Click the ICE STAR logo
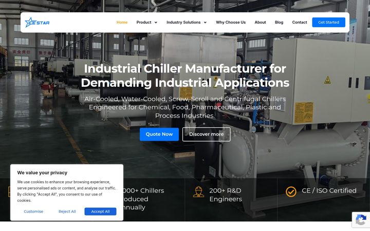Screen dimensions: 370x231 pyautogui.click(x=37, y=23)
